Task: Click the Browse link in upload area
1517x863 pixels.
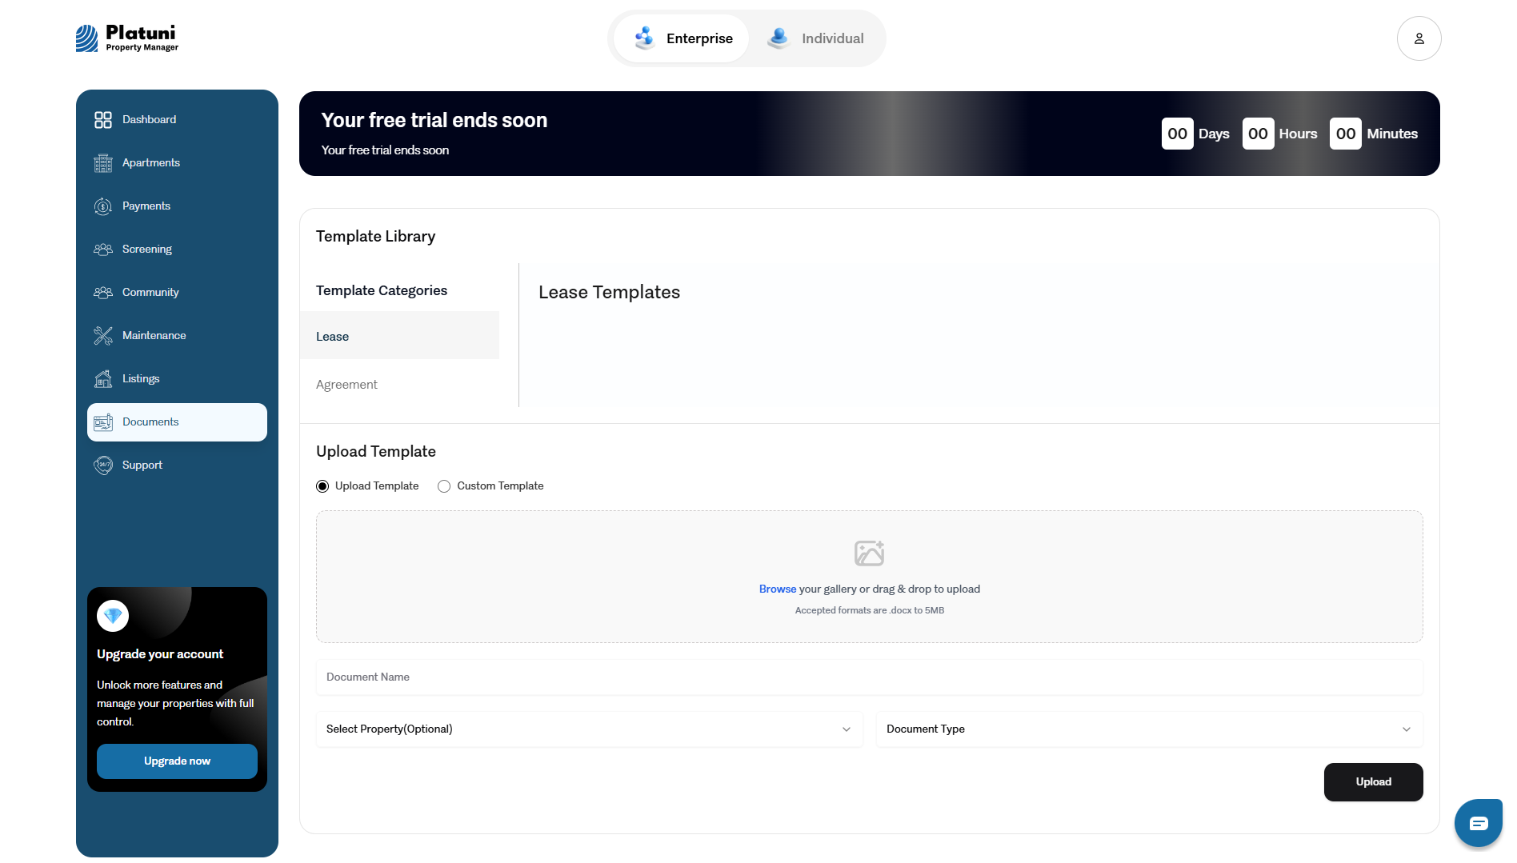Action: pyautogui.click(x=778, y=589)
